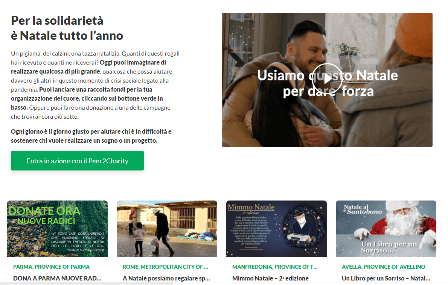The image size is (448, 285).
Task: Play the Natale video
Action: [x=327, y=79]
